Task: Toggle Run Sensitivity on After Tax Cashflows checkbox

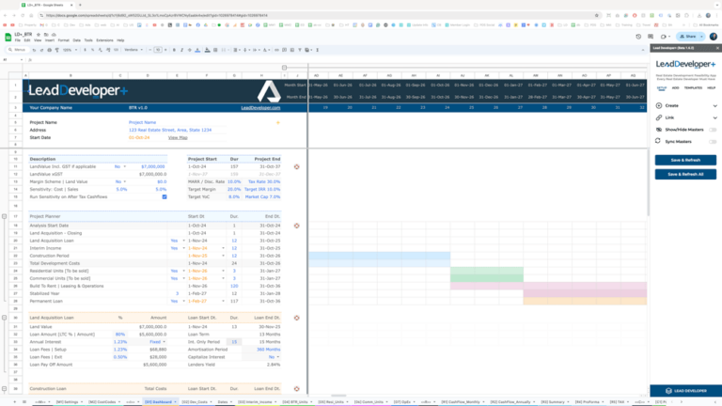Action: 165,196
